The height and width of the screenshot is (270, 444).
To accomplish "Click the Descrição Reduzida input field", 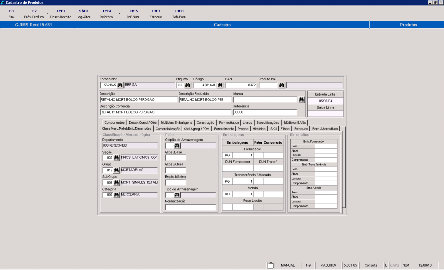I will pos(205,100).
